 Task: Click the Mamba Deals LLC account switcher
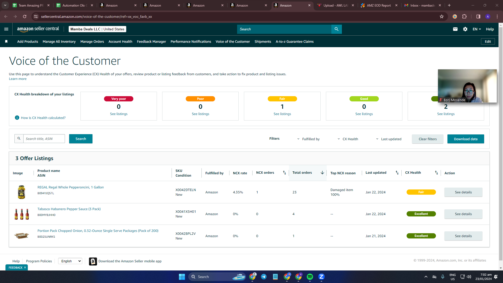(97, 29)
